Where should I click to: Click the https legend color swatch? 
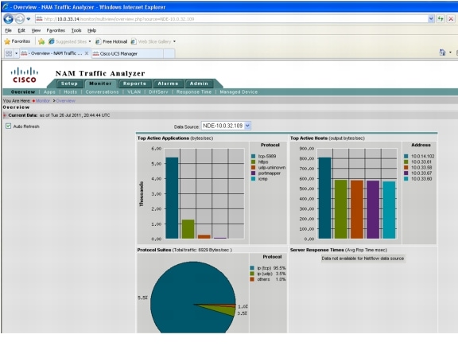(253, 161)
